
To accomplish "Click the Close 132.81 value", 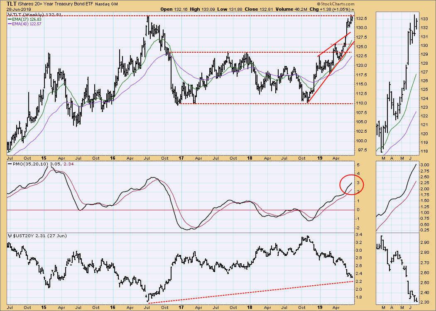I will coord(259,9).
